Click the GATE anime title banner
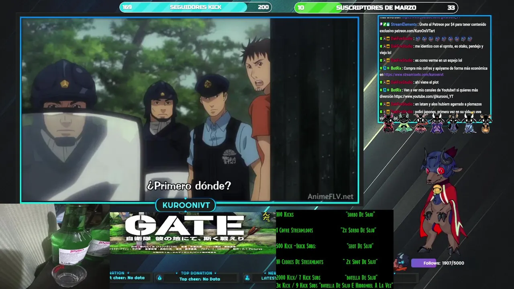Screen dimensions: 514x289 tap(193, 233)
